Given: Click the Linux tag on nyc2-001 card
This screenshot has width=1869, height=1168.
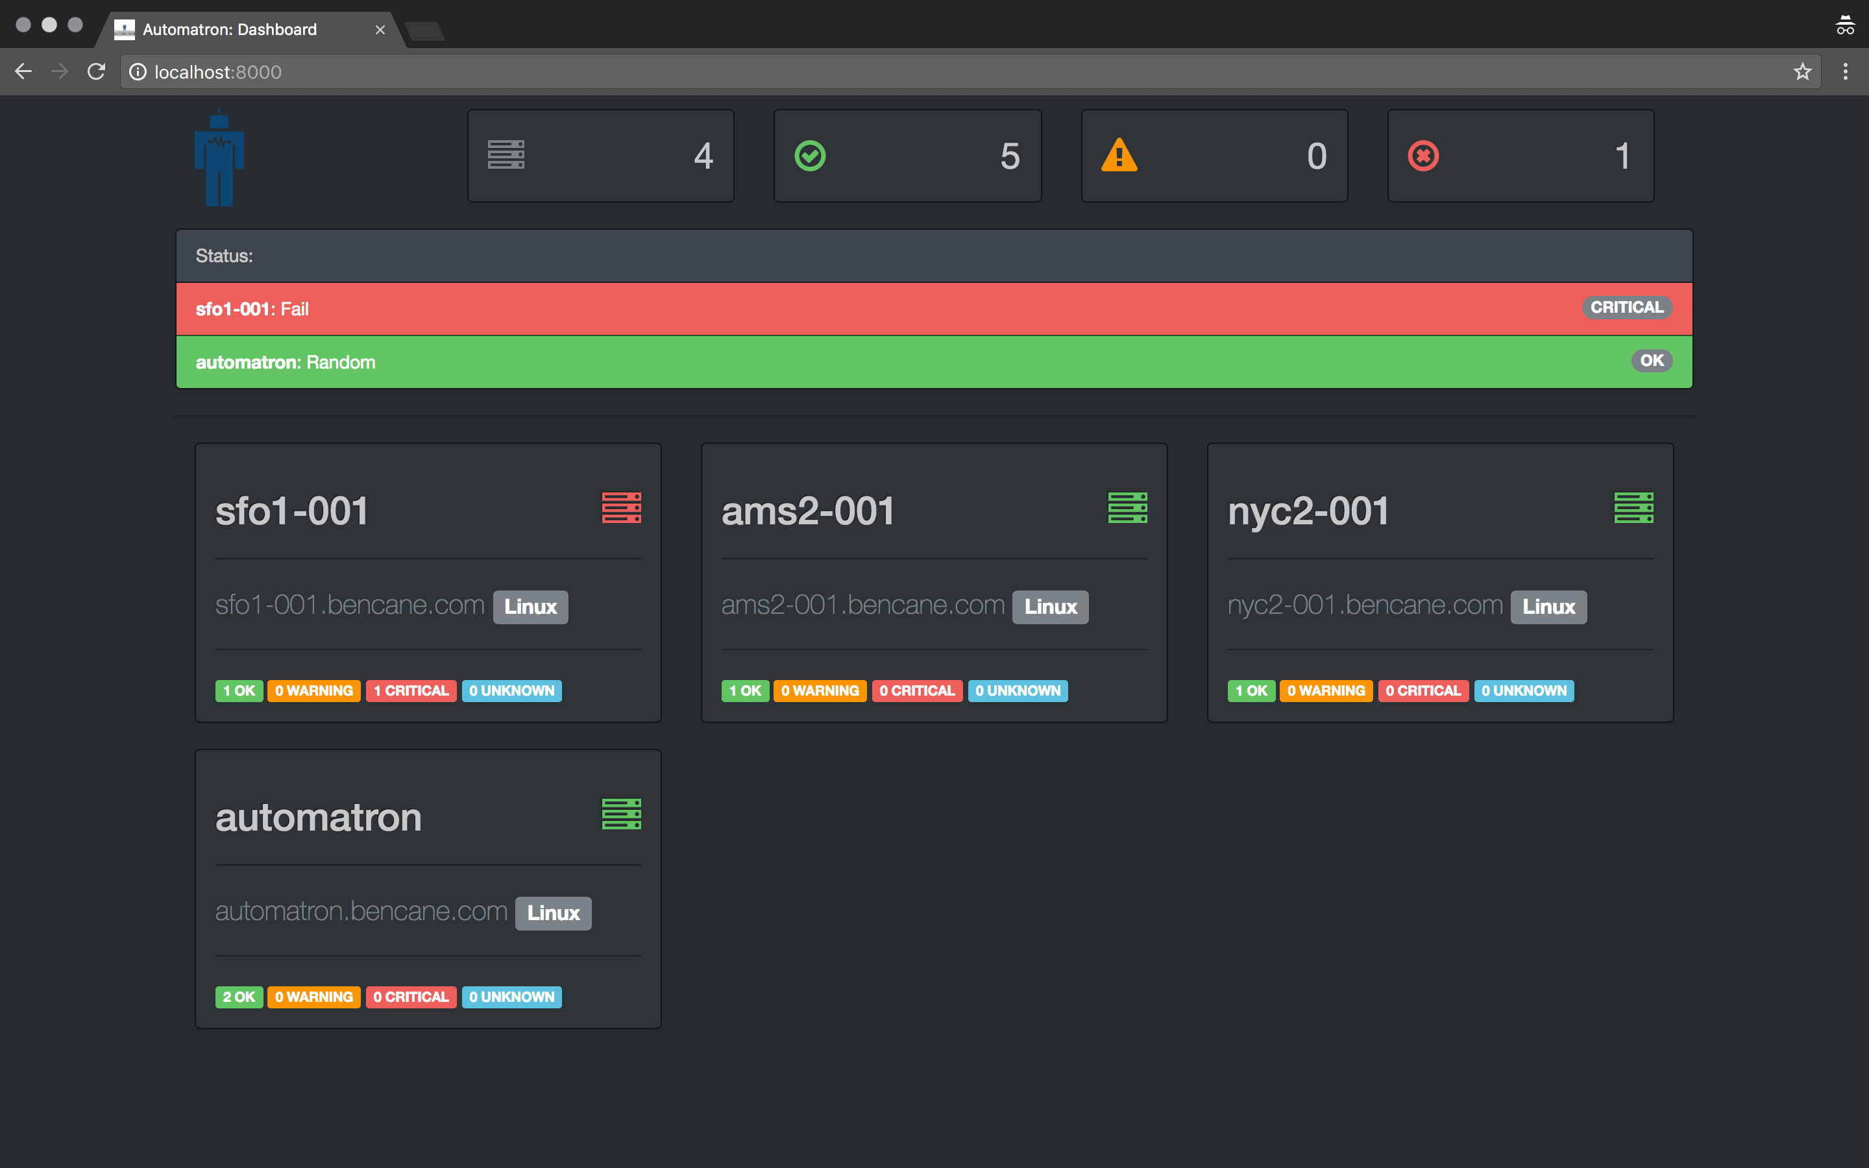Looking at the screenshot, I should (1548, 607).
